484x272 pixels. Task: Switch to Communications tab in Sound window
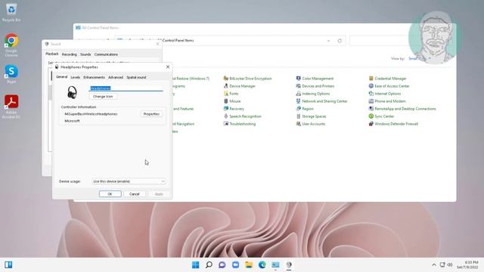[106, 54]
